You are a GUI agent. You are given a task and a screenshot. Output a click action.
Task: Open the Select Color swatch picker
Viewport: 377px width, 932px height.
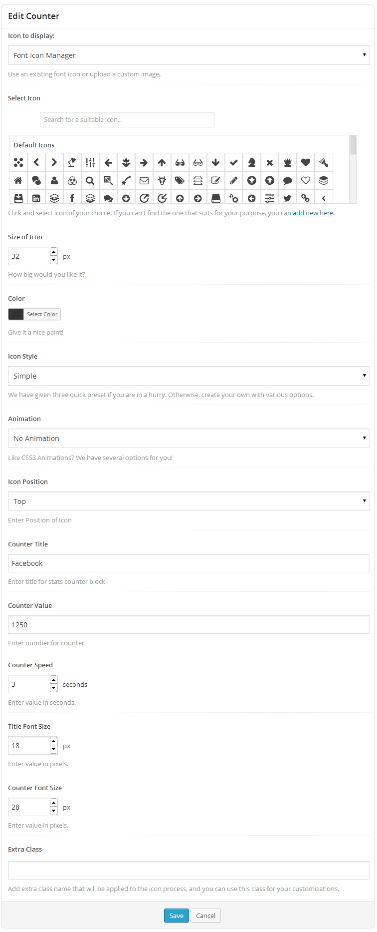(34, 314)
